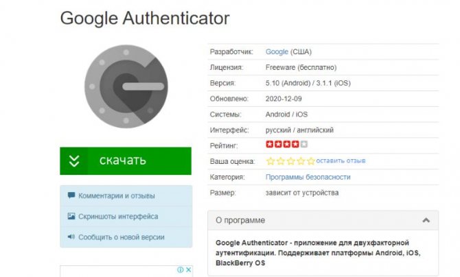460x277 pixels.
Task: Click the megaphone new-version icon
Action: (x=71, y=237)
